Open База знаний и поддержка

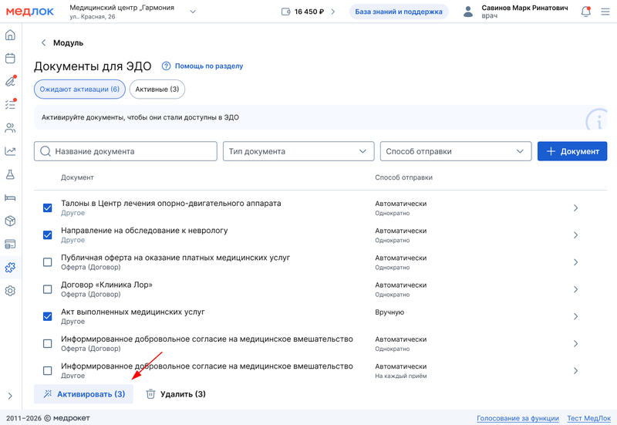pyautogui.click(x=399, y=12)
